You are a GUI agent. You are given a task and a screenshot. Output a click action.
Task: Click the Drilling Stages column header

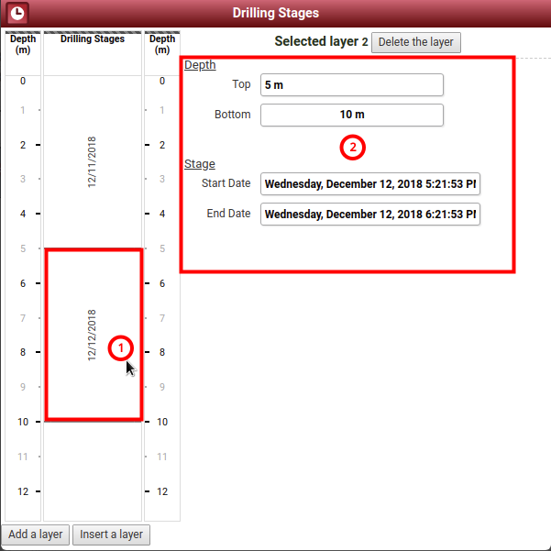[93, 39]
